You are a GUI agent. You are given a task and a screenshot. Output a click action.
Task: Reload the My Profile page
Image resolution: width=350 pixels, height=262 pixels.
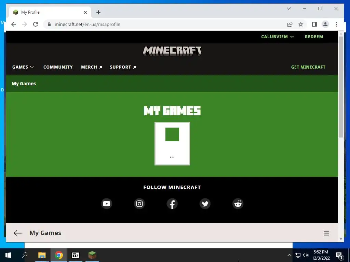click(x=36, y=24)
